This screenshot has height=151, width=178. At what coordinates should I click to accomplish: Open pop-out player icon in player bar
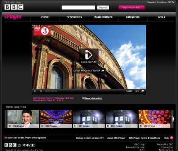pyautogui.click(x=142, y=91)
